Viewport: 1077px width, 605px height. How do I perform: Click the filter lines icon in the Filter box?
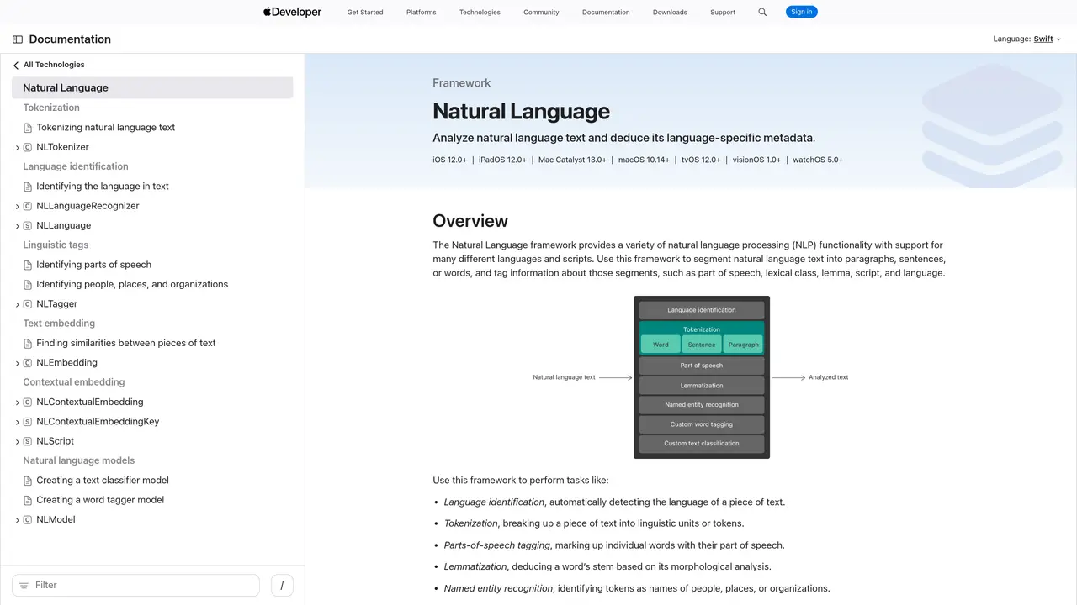pos(24,586)
